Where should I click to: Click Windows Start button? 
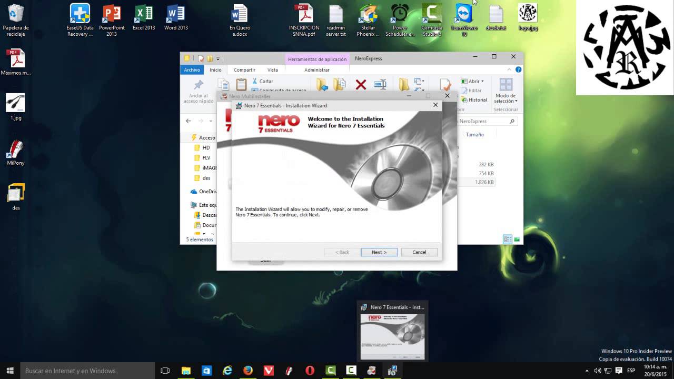[x=10, y=371]
